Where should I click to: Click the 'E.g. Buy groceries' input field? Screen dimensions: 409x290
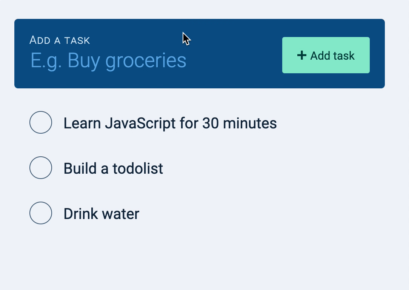pos(108,60)
